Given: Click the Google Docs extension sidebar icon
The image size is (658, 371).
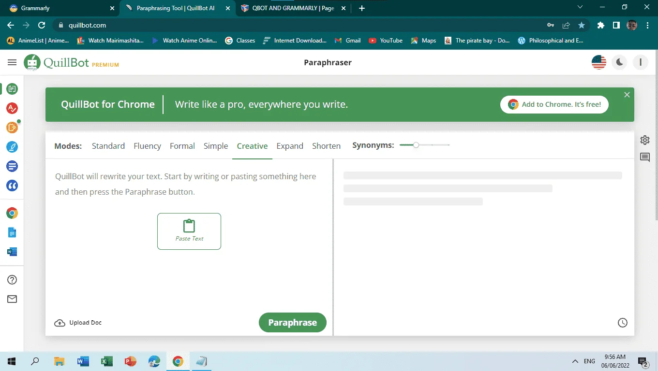Looking at the screenshot, I should (12, 232).
